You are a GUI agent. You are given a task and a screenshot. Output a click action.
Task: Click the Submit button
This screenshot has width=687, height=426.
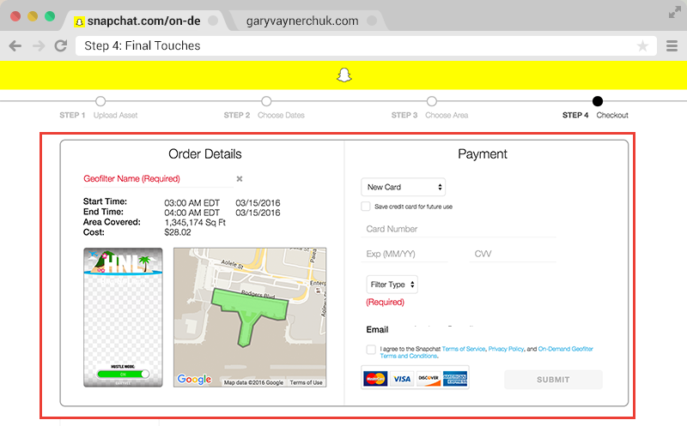(x=553, y=380)
